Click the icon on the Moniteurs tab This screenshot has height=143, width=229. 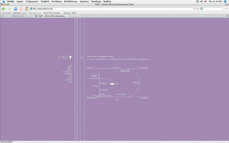tap(3, 16)
